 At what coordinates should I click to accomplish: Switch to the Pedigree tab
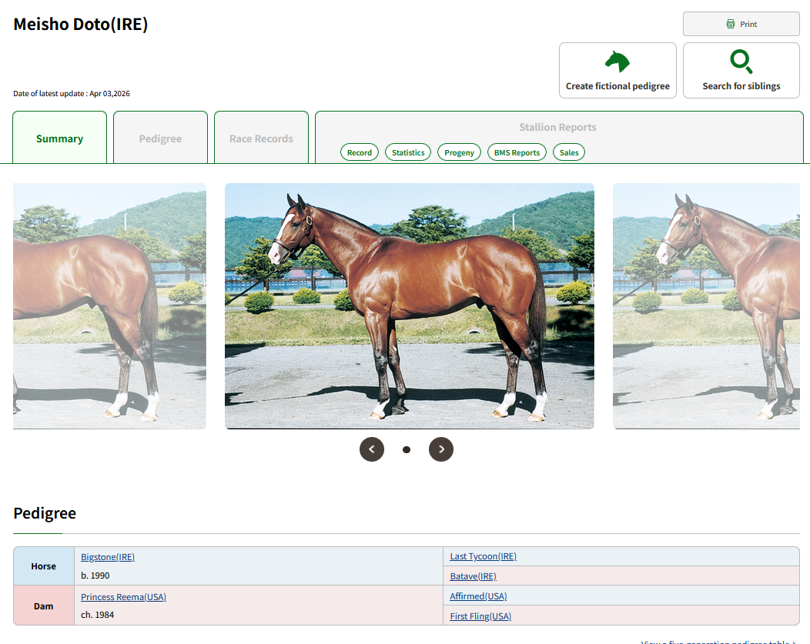(x=160, y=138)
